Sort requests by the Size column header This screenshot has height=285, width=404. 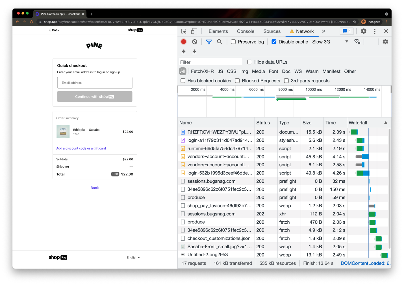[x=312, y=122]
